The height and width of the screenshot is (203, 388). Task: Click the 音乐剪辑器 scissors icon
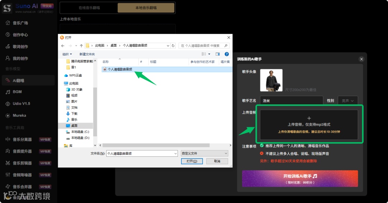click(x=8, y=163)
